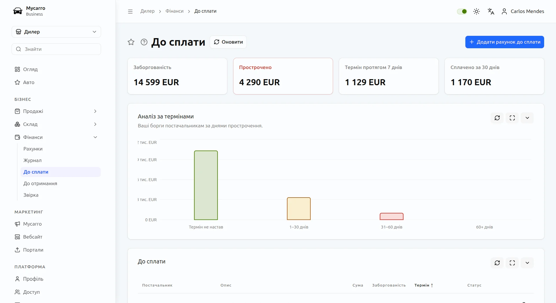
Task: Open Рахунки submenu item
Action: point(60,149)
